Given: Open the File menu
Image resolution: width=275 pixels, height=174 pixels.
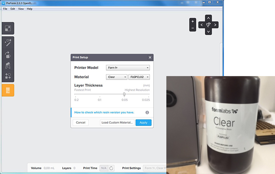Looking at the screenshot, I should [5, 9].
